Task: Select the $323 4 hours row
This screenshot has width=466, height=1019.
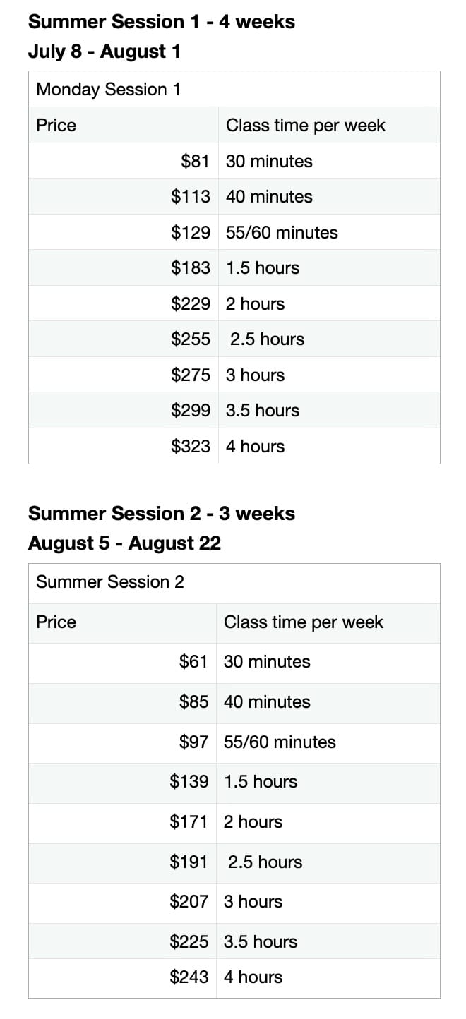Action: click(234, 446)
